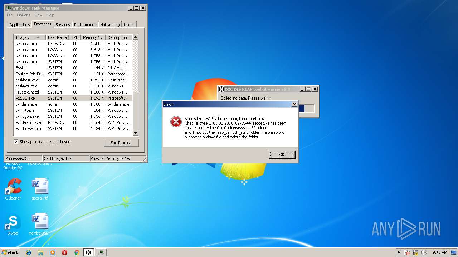Launch Opera from the taskbar
This screenshot has height=257, width=458.
64,252
